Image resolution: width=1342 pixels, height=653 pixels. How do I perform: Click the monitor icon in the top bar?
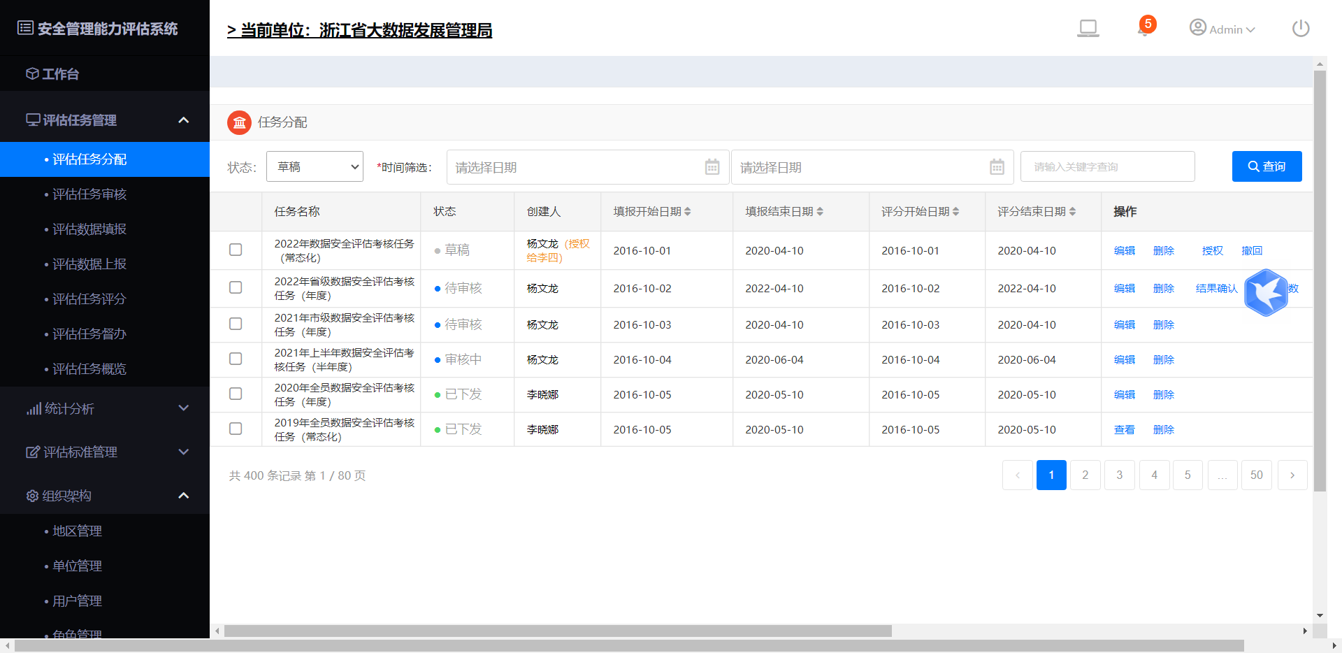click(1088, 29)
